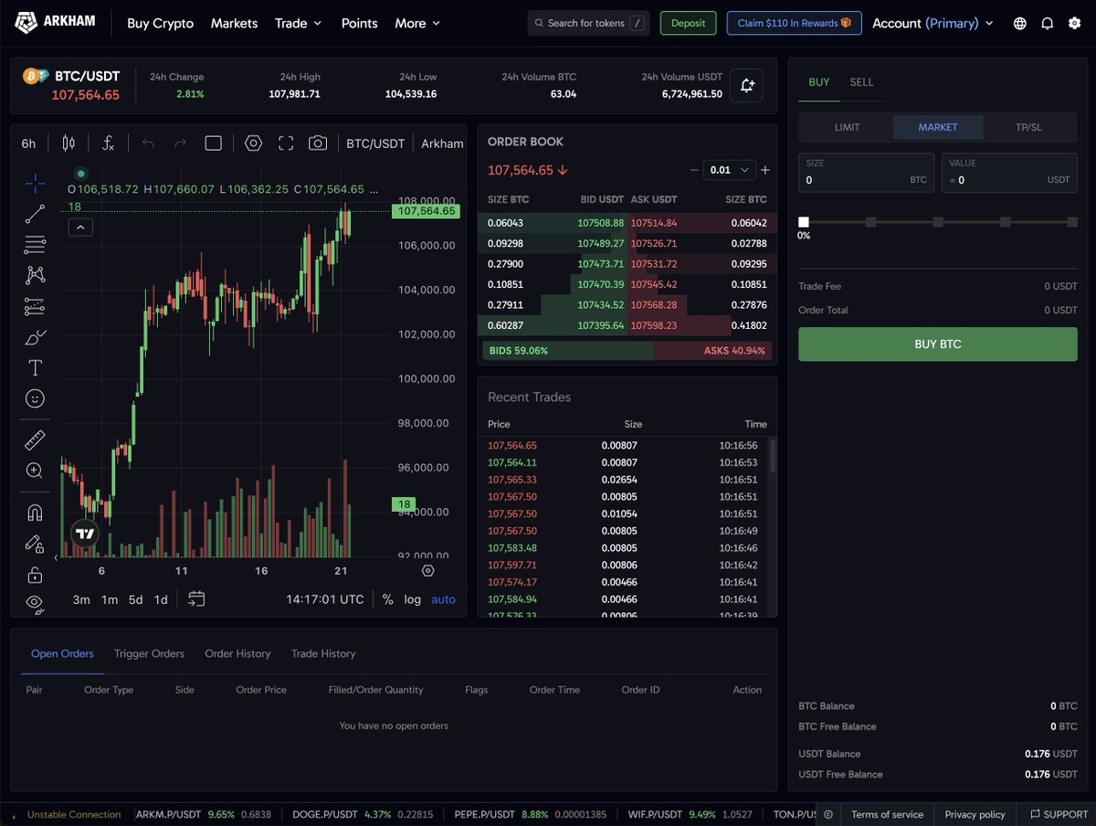
Task: Open the indicators fx menu
Action: point(108,143)
